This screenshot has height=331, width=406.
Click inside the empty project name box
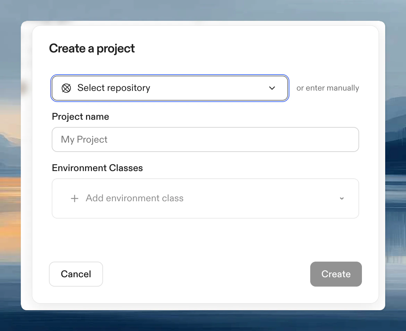point(205,139)
